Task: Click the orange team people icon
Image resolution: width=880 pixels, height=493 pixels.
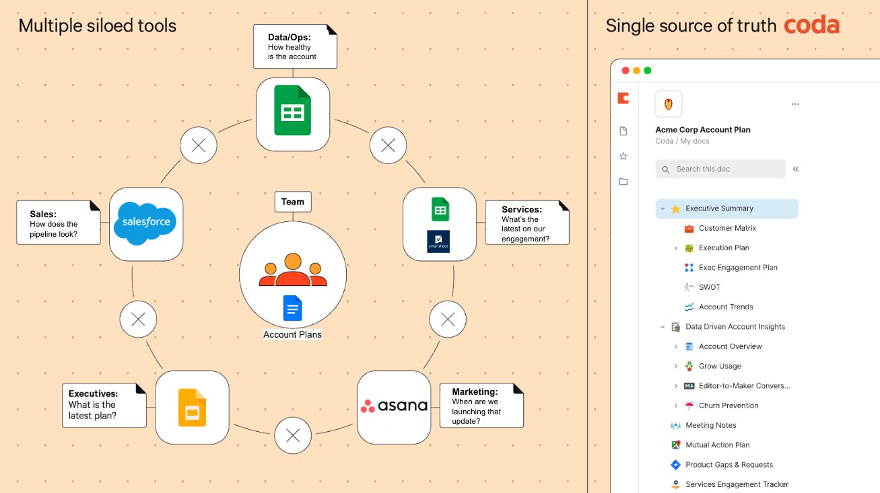Action: tap(293, 270)
